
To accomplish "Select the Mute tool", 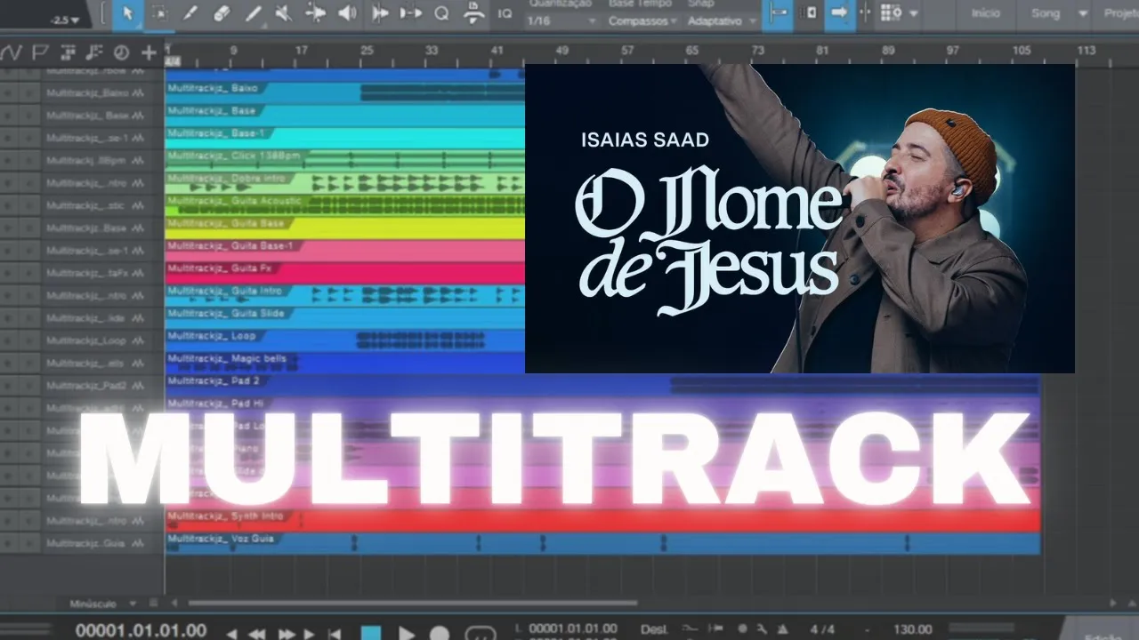I will 284,13.
